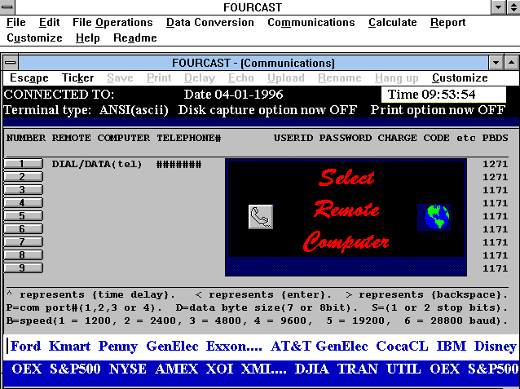Click the grayed Save item

[120, 77]
